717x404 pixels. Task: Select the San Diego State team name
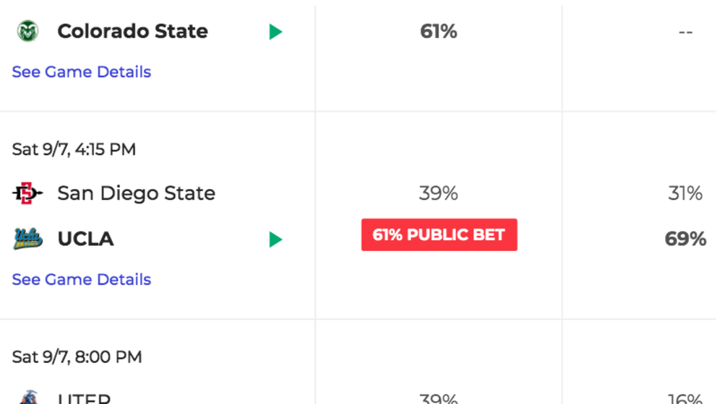click(137, 193)
